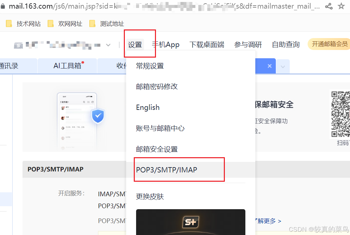
Task: Open the 技术网站 bookmark folder
Action: click(x=23, y=23)
